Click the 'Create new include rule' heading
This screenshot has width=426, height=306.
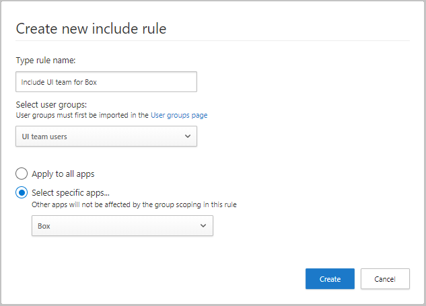[x=91, y=28]
